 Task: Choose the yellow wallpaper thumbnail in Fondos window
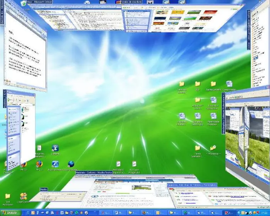coord(178,12)
